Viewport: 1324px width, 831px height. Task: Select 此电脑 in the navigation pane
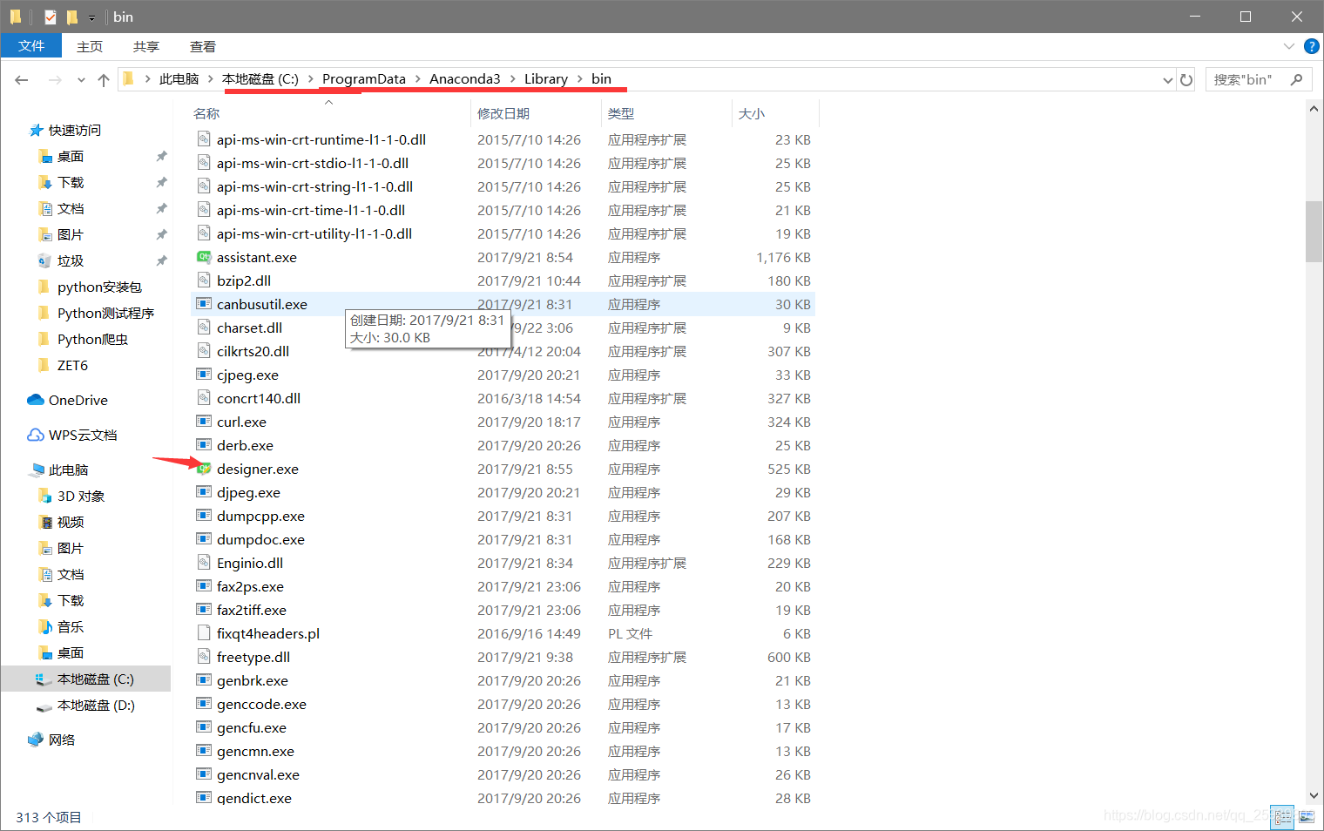pyautogui.click(x=68, y=470)
